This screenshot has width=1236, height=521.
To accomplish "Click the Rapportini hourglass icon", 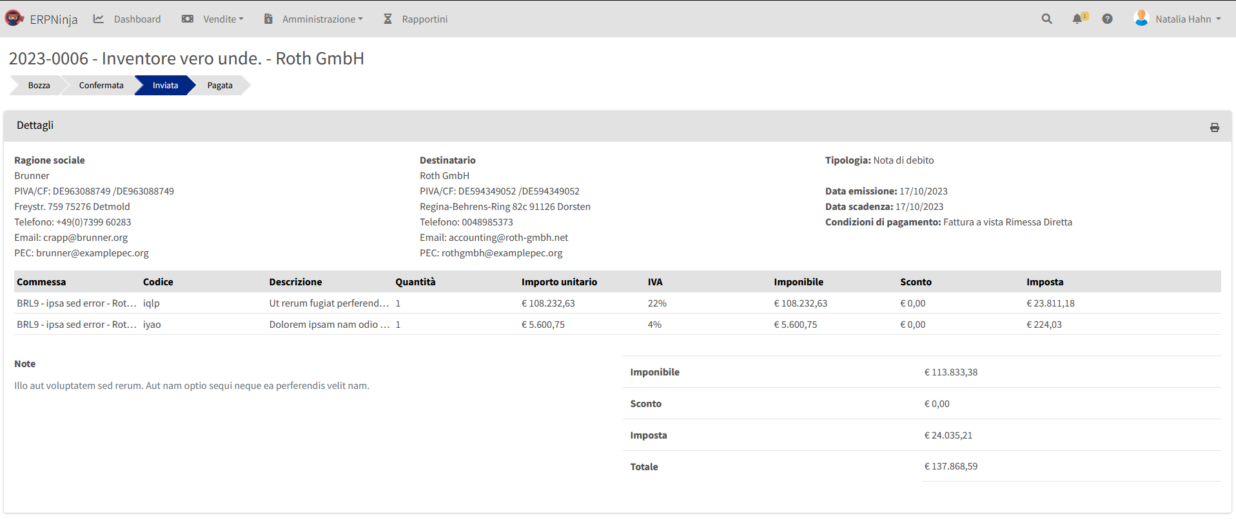I will (387, 19).
